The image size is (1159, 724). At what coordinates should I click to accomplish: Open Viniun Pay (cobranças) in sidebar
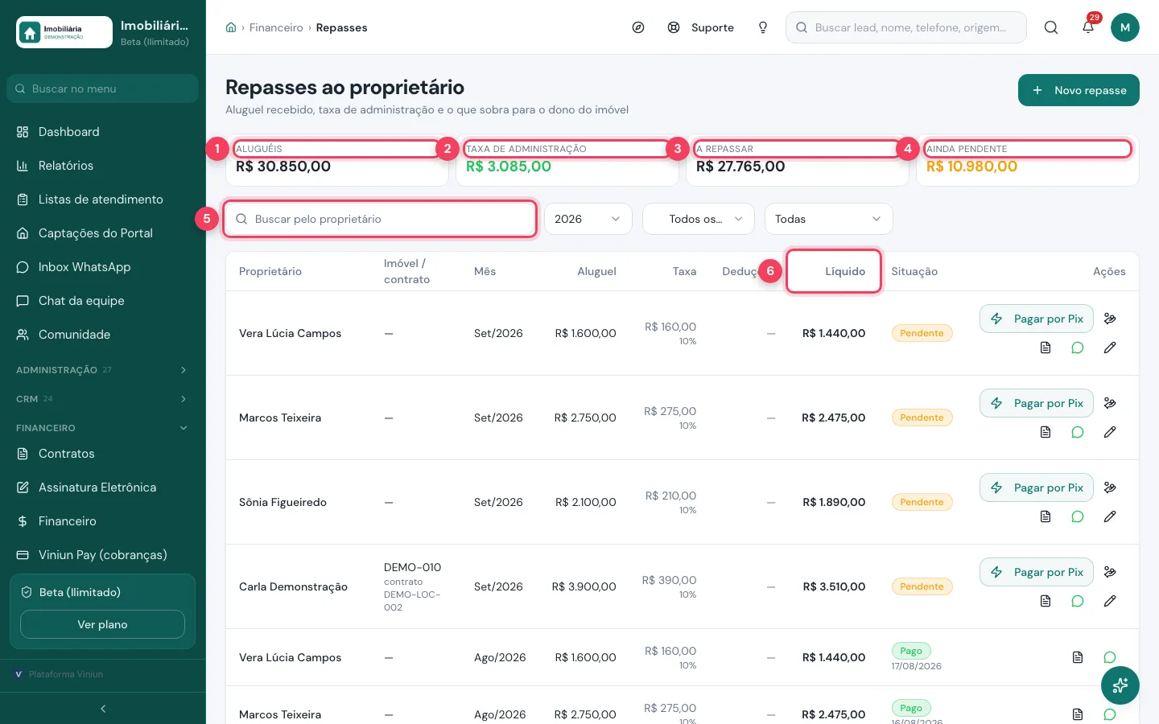point(103,555)
